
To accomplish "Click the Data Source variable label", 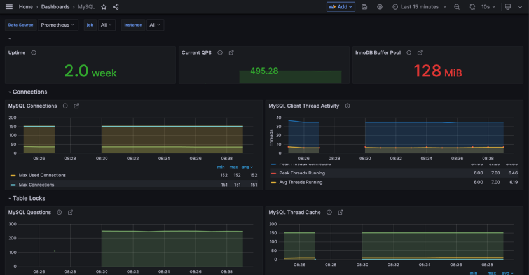I will click(x=20, y=25).
